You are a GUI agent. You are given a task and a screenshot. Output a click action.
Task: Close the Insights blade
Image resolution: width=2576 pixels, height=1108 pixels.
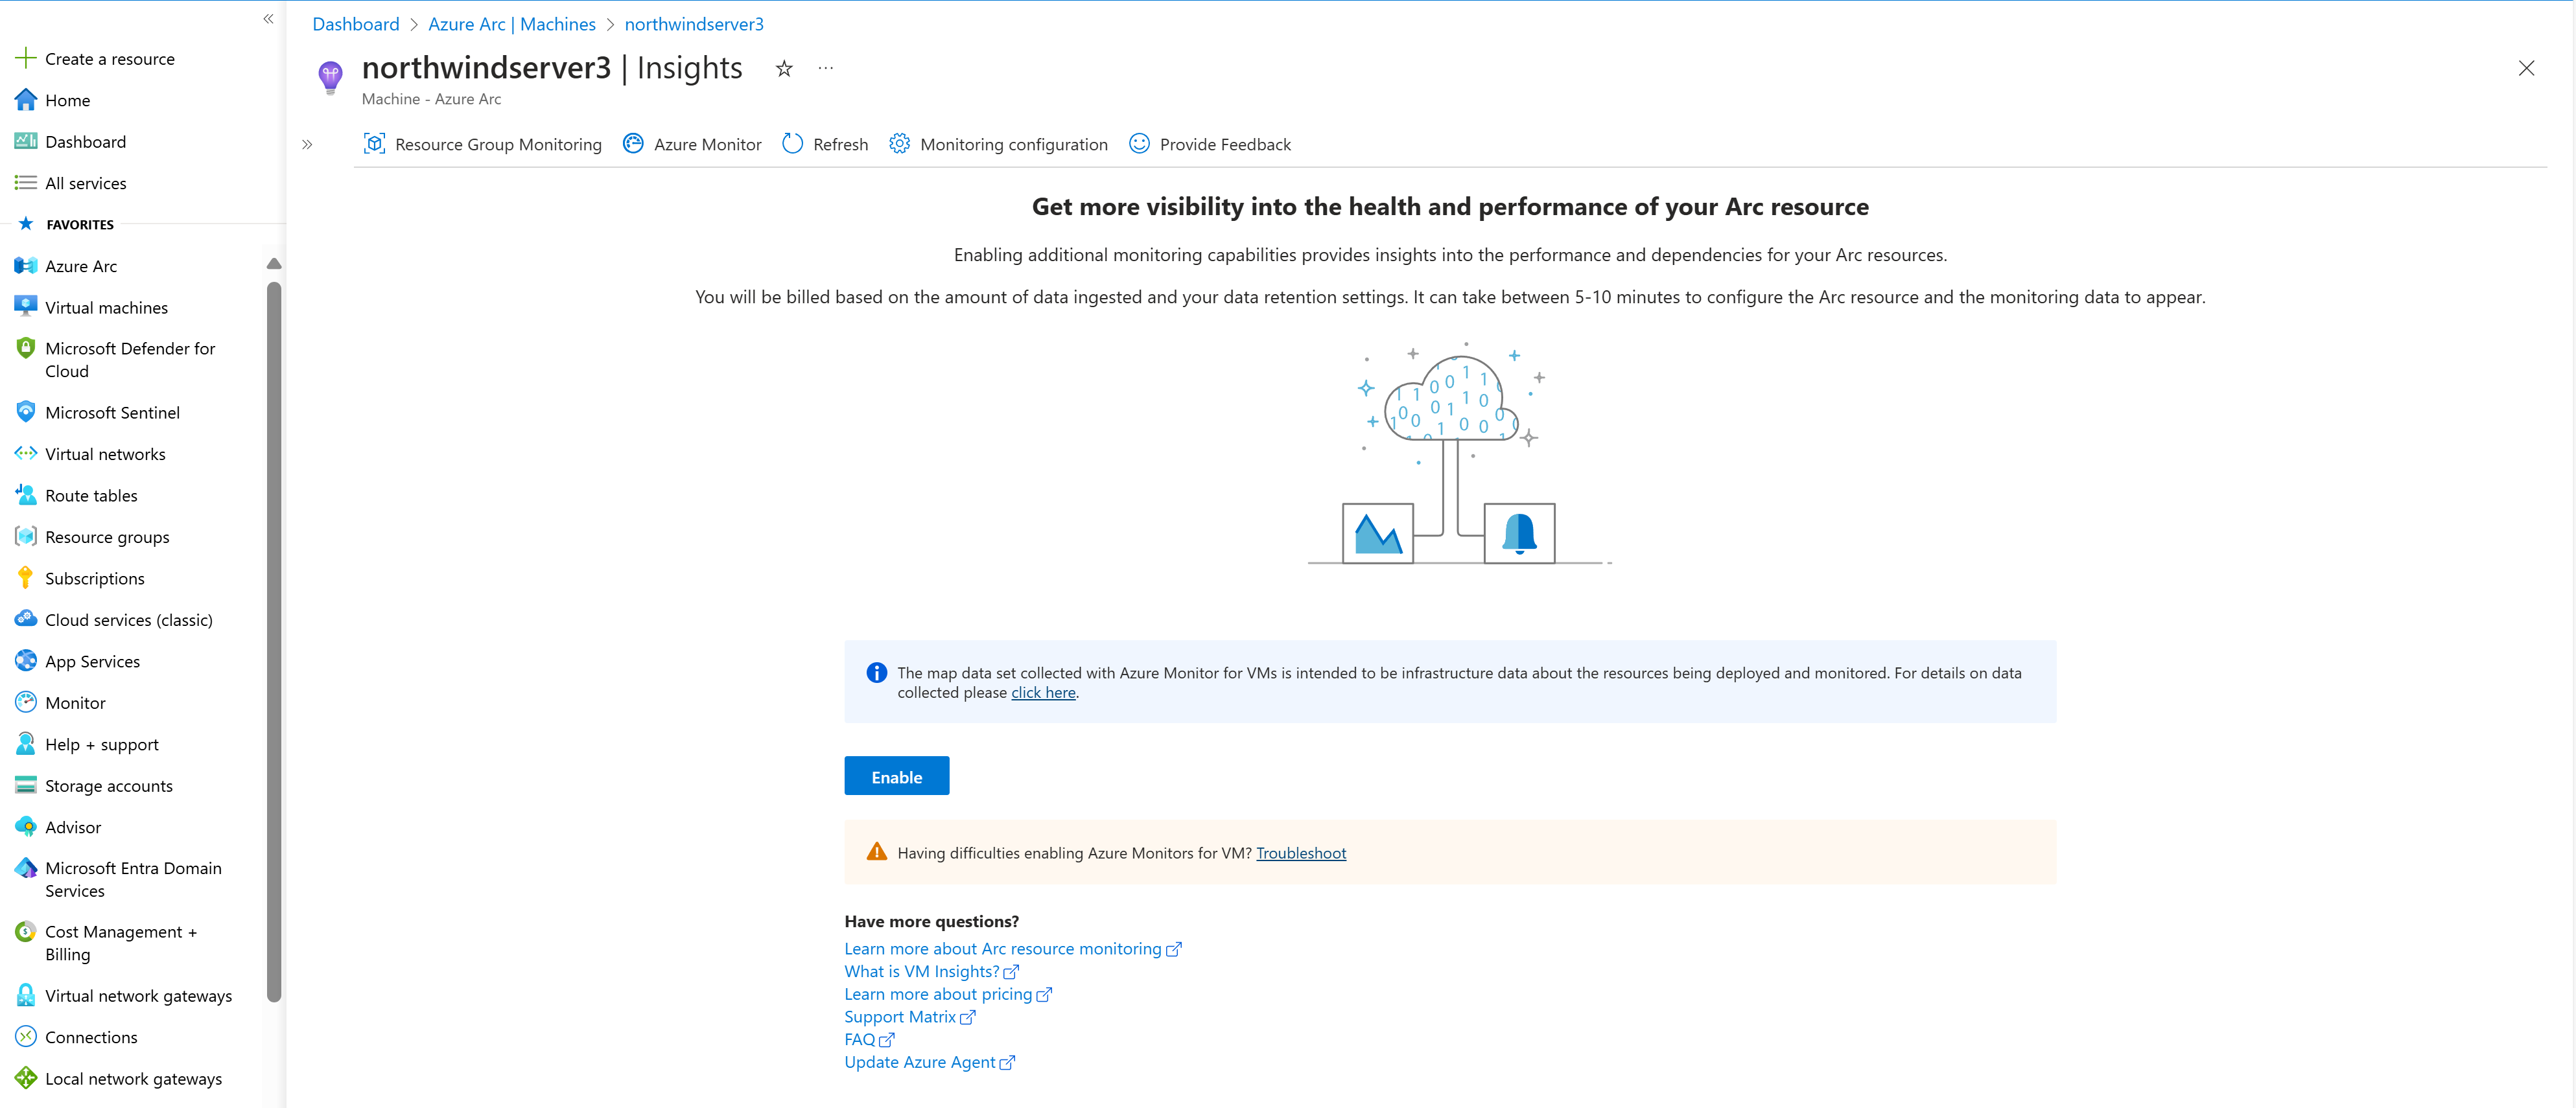(2525, 69)
